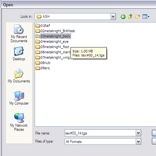Screen dimensions: 156x156
Task: Select the 06metaknight_mant folder icon
Action: (38, 52)
